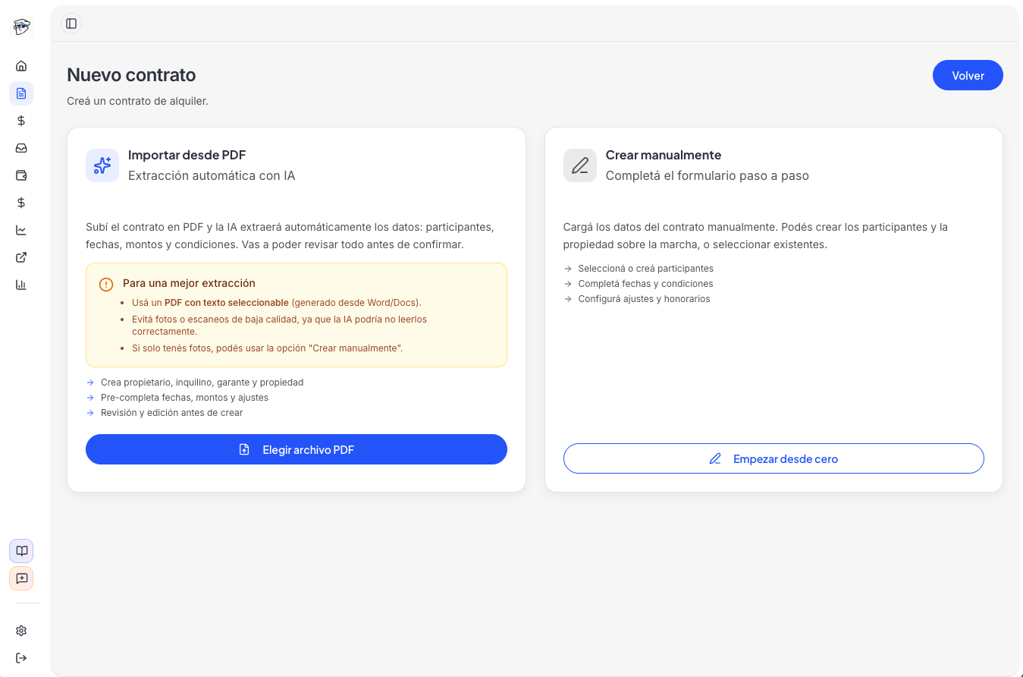Click Empezar desde cero
Image resolution: width=1023 pixels, height=677 pixels.
coord(774,458)
